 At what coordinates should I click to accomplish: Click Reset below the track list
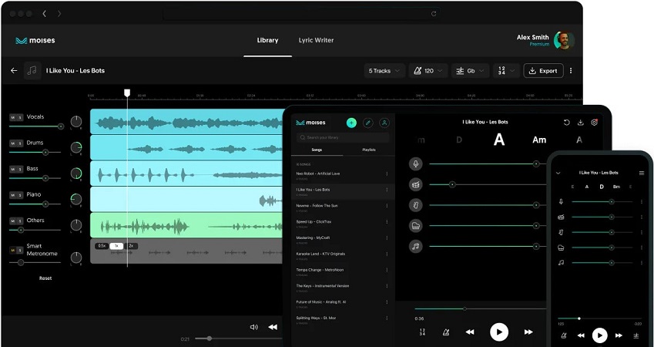click(x=45, y=278)
